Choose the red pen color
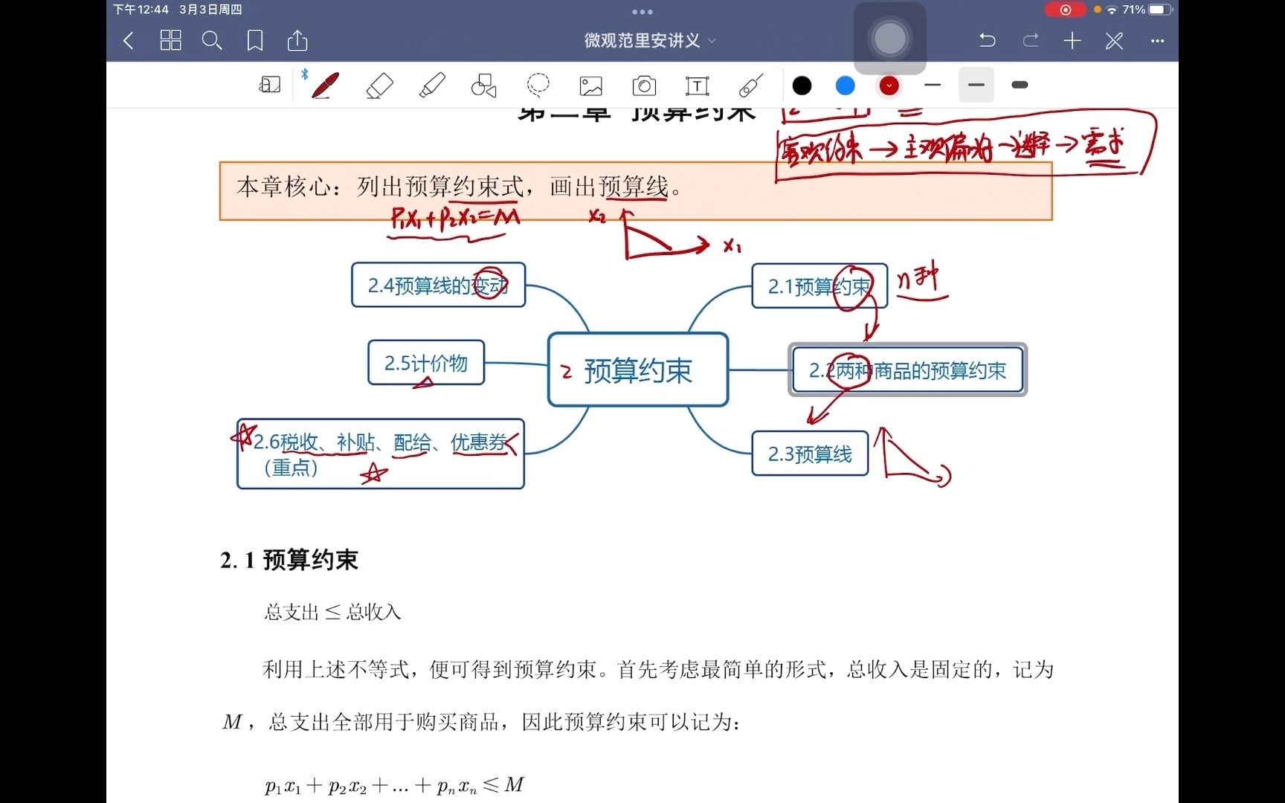1285x803 pixels. click(889, 86)
